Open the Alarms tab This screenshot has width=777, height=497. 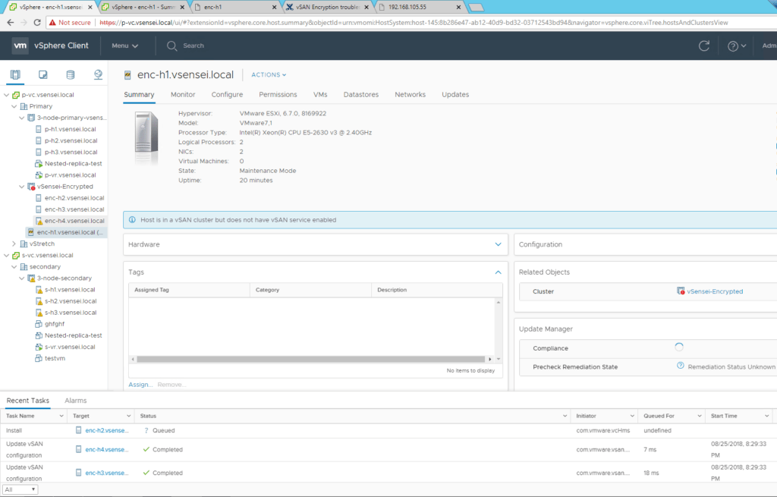pos(75,401)
